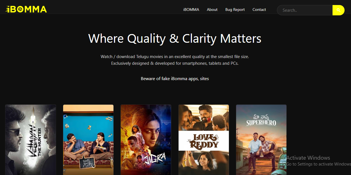Click the Beware of fake iBomma apps notice
Viewport: 351px width, 175px height.
point(175,79)
